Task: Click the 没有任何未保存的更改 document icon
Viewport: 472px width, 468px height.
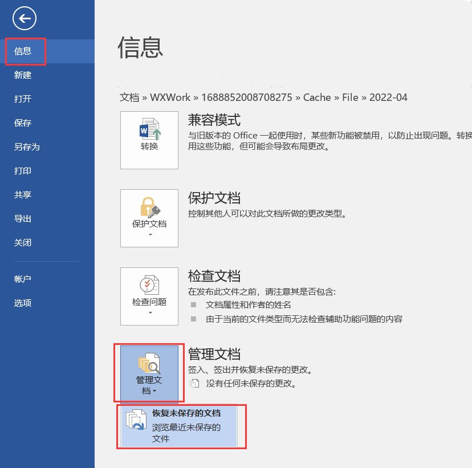Action: (194, 384)
